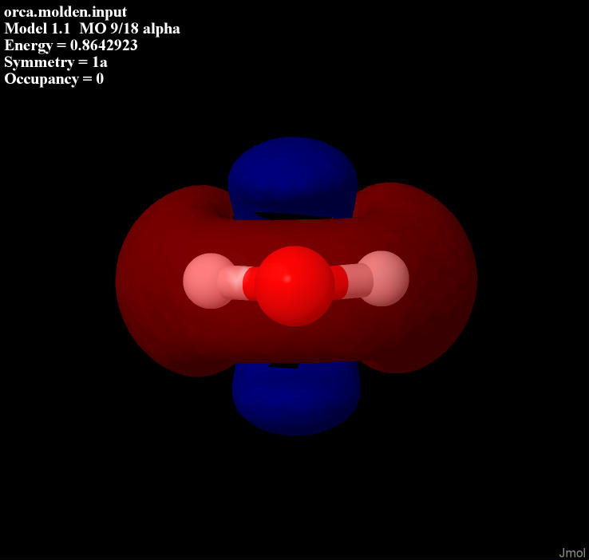This screenshot has height=560, width=589.
Task: Click the central red oxygen atom
Action: pos(294,286)
